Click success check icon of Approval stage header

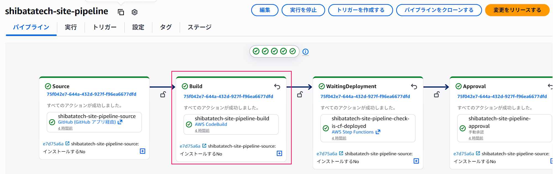458,86
